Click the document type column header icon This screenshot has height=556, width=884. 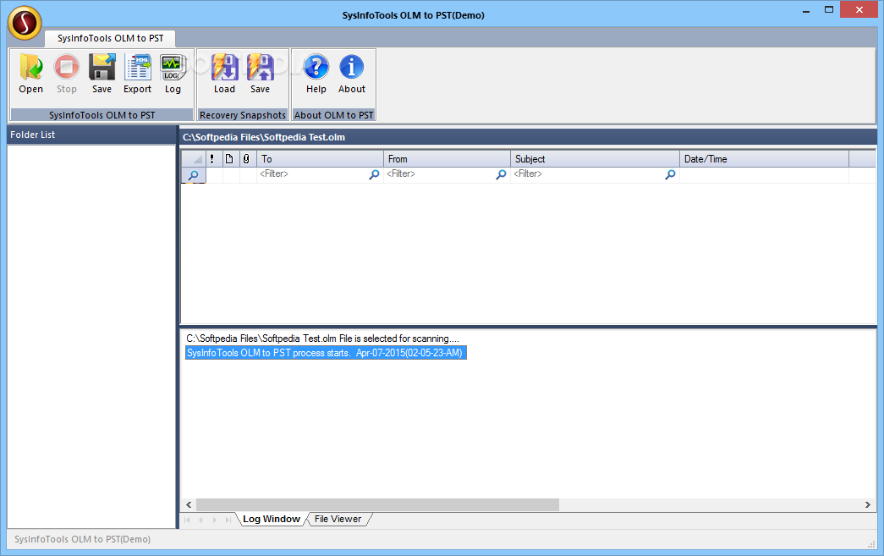point(229,159)
